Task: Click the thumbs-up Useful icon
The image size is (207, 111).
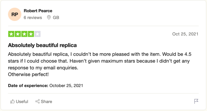Action: 12,102
